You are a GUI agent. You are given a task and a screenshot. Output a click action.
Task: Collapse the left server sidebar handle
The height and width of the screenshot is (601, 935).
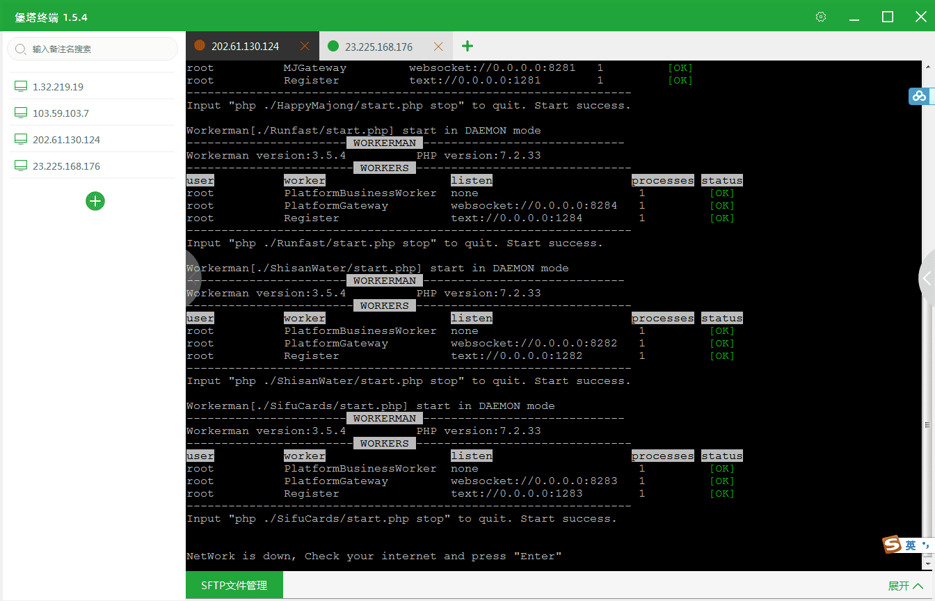(192, 278)
